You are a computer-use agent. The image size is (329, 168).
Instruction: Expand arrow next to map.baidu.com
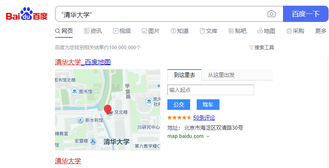(x=208, y=137)
